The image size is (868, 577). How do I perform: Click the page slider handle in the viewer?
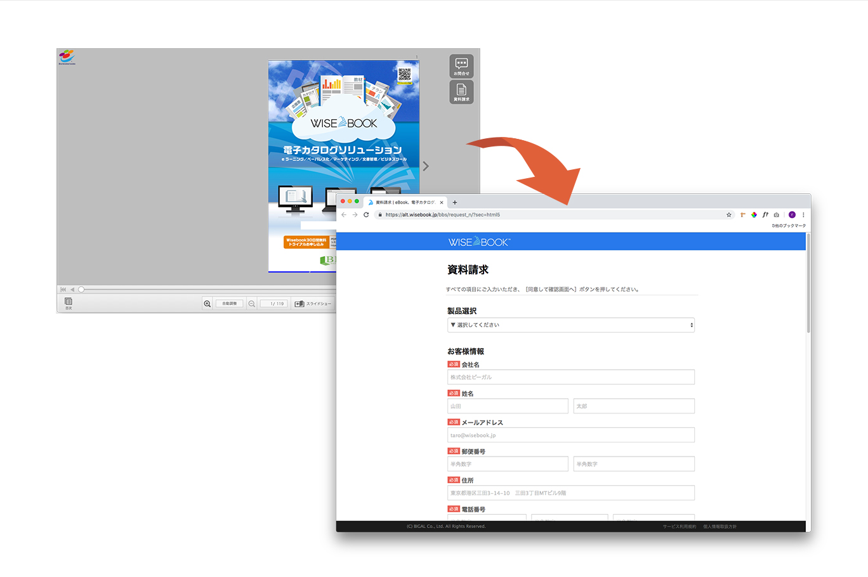[81, 290]
